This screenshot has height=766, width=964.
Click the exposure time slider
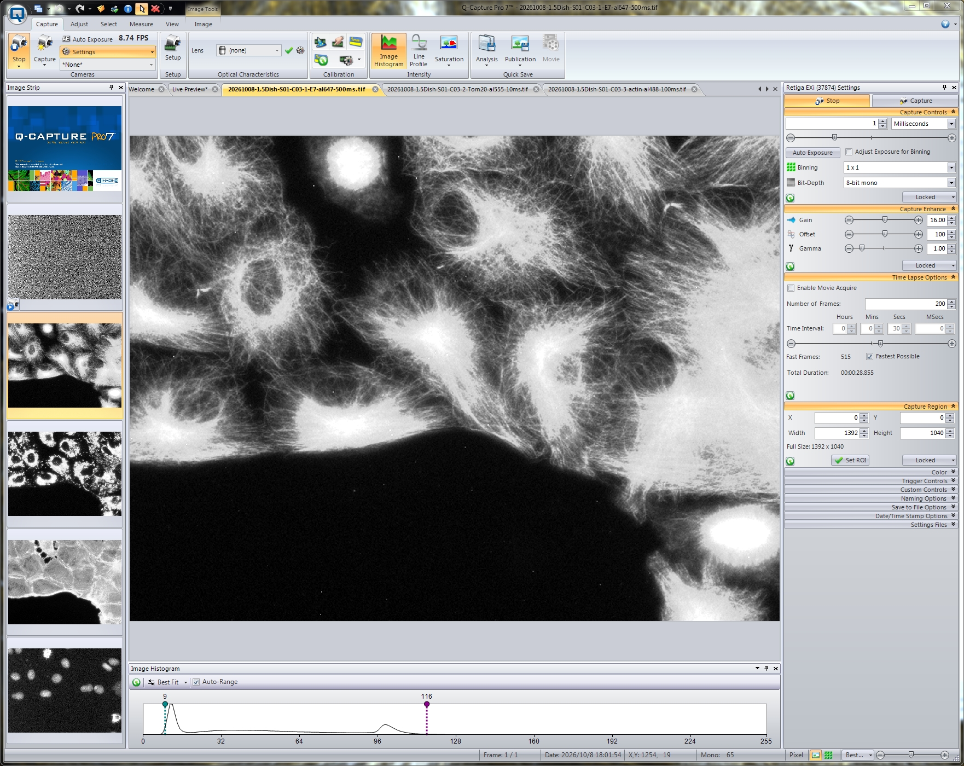tap(871, 138)
